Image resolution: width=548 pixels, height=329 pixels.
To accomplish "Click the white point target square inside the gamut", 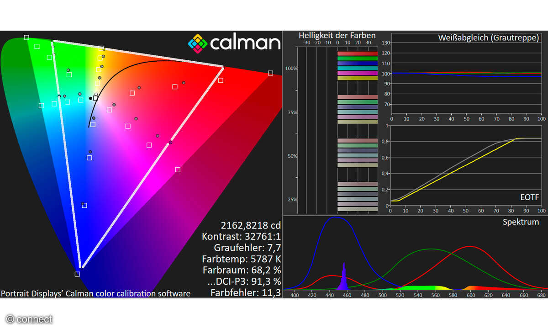I will [95, 98].
